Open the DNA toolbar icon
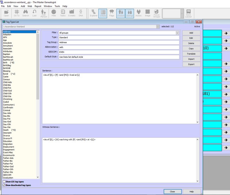This screenshot has height=195, width=230. pyautogui.click(x=81, y=13)
